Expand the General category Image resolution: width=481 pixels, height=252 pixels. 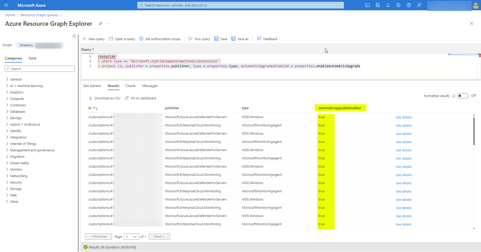click(x=7, y=79)
